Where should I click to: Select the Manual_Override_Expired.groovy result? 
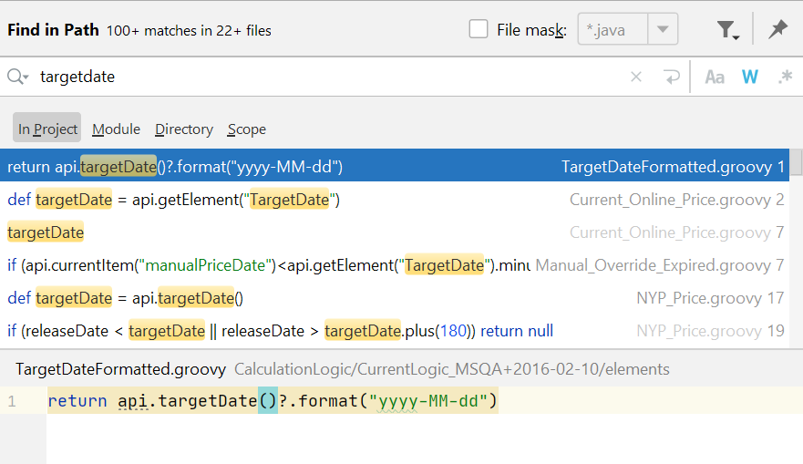pyautogui.click(x=392, y=265)
